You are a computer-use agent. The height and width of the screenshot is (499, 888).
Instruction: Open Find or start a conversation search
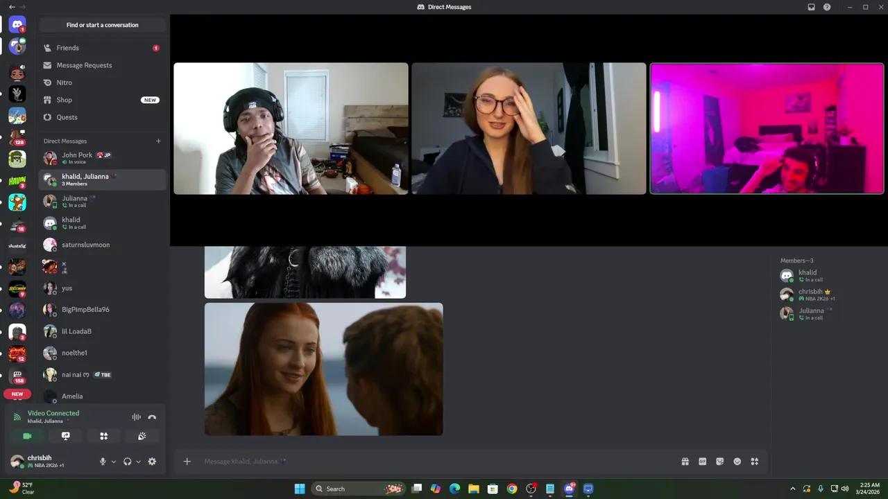102,25
